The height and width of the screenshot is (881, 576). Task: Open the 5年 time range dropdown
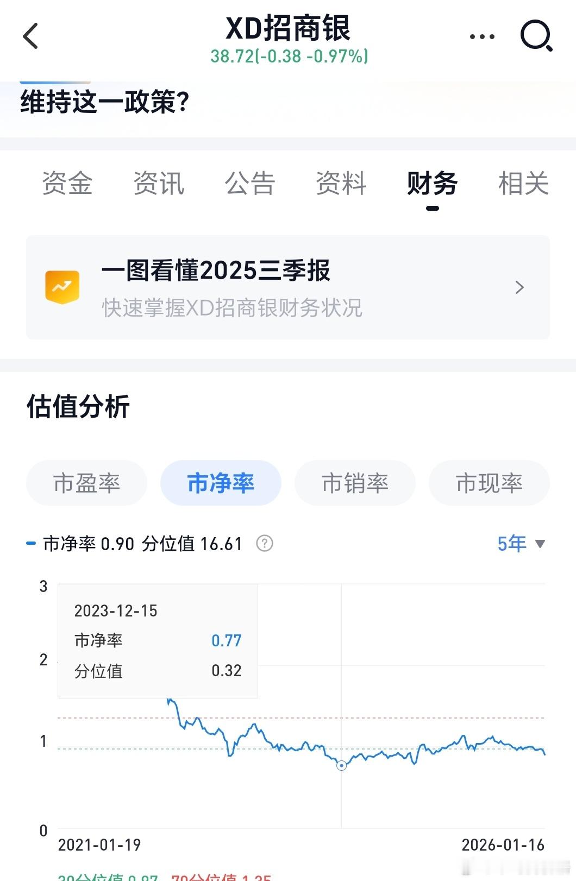(x=521, y=543)
